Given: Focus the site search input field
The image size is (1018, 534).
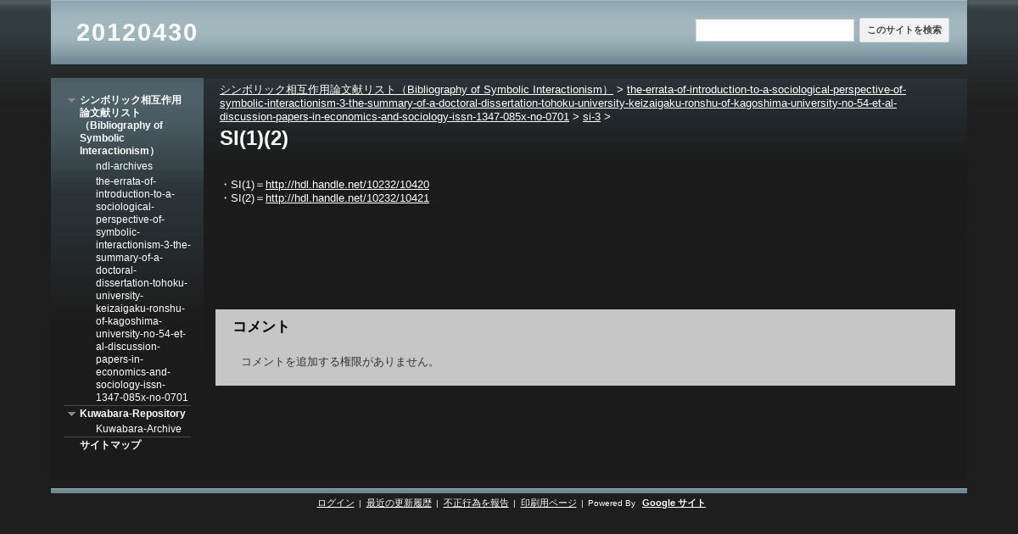Looking at the screenshot, I should 775,31.
